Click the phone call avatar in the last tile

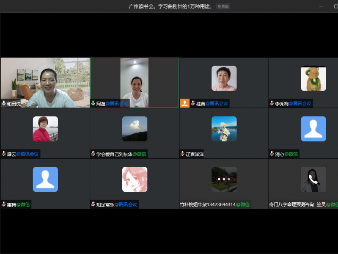coord(313,179)
